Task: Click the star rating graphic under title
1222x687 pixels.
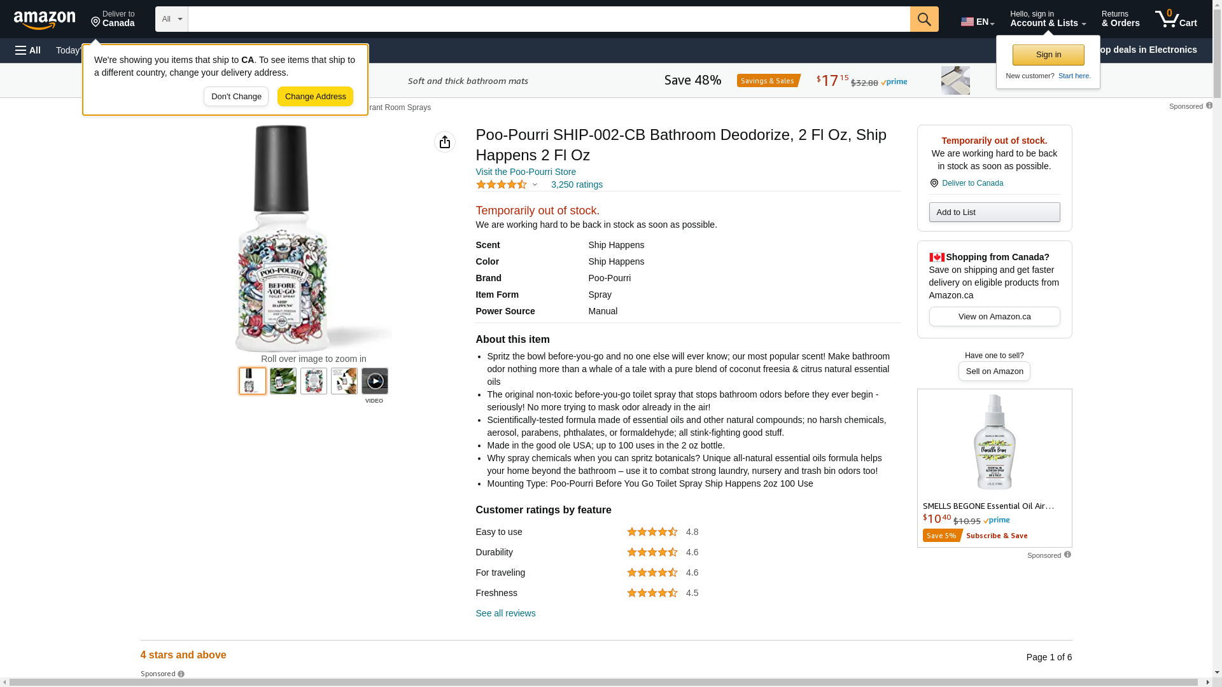Action: (502, 184)
